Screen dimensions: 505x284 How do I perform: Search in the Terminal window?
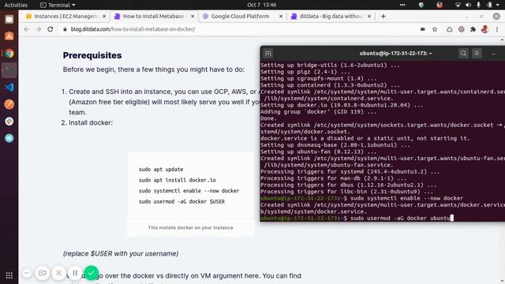point(463,54)
